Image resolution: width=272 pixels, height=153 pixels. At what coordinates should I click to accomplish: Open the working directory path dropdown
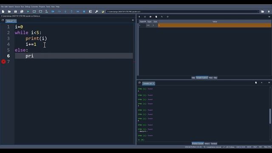pos(258,11)
